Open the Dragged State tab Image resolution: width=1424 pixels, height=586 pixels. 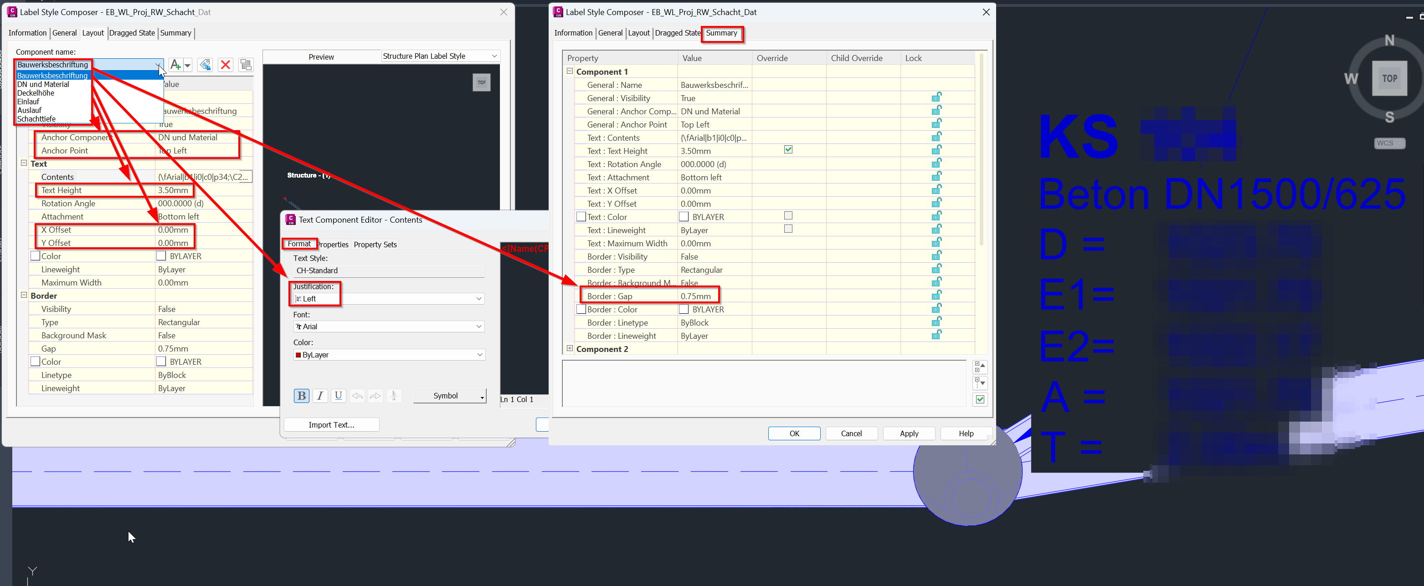[678, 33]
